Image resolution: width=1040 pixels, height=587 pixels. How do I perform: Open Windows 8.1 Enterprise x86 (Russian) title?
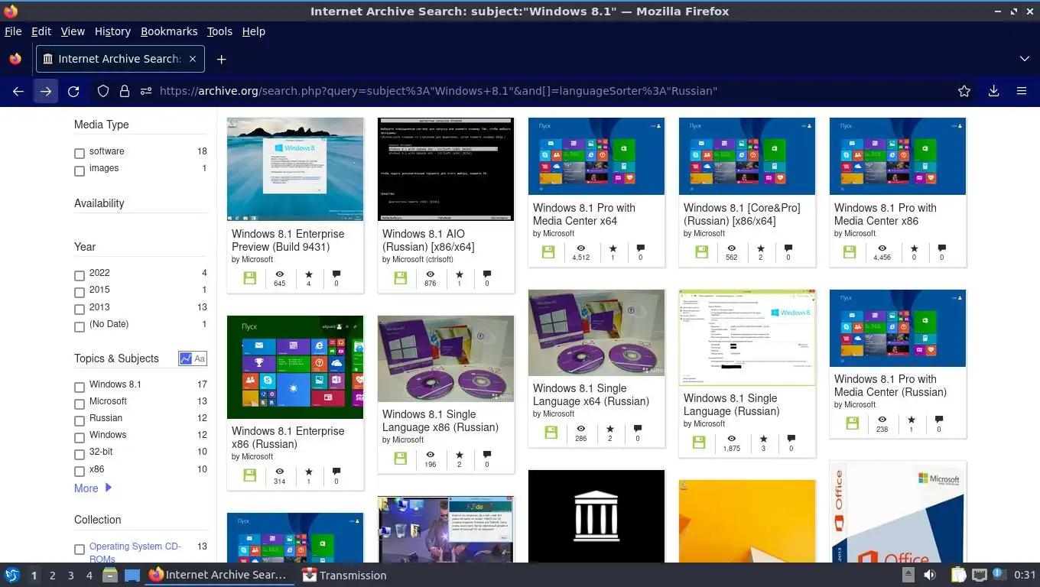[288, 437]
